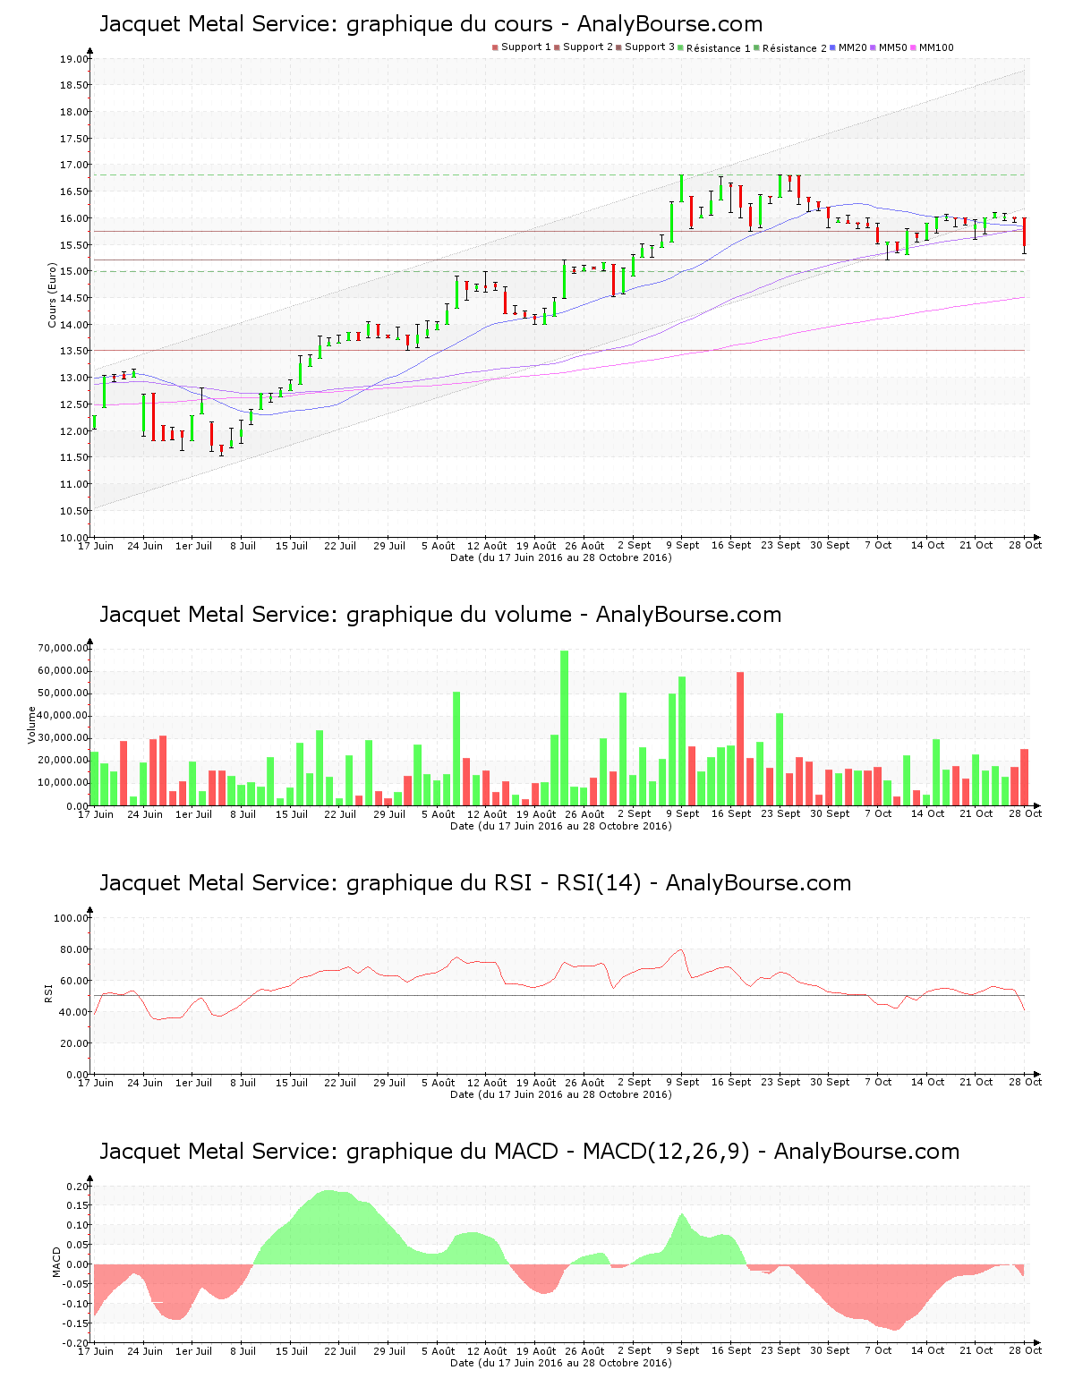
Task: Click the date range caption below price chart
Action: pyautogui.click(x=560, y=557)
